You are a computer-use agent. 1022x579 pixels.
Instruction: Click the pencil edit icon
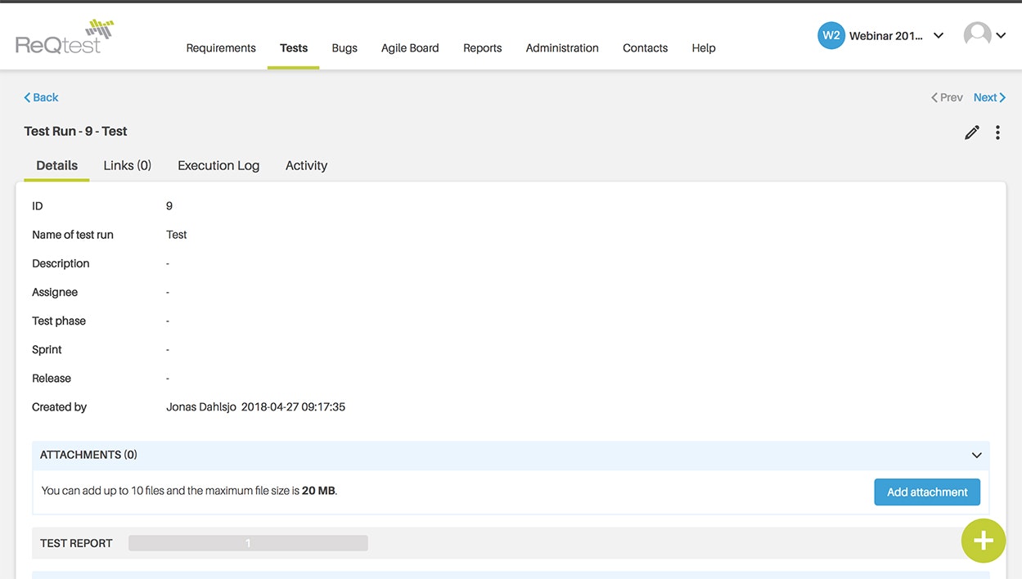pyautogui.click(x=971, y=132)
